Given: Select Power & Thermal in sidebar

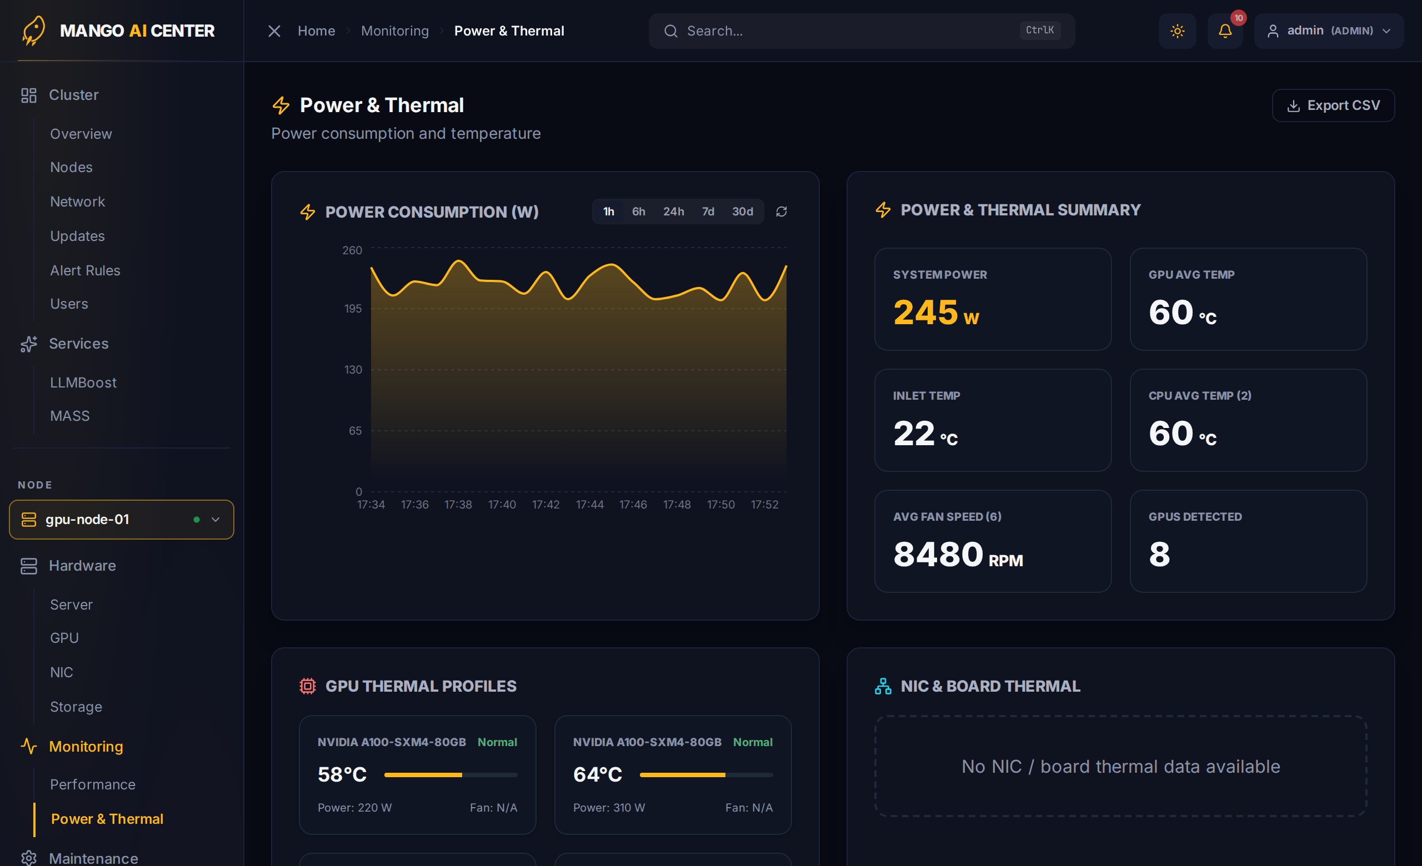Looking at the screenshot, I should (107, 819).
